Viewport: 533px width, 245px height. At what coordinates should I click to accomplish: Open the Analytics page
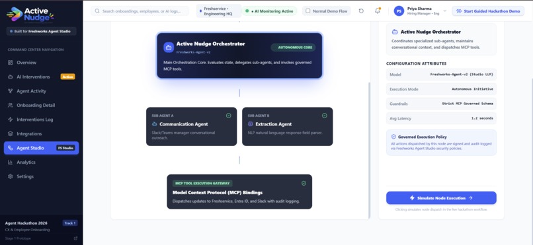[x=41, y=162]
